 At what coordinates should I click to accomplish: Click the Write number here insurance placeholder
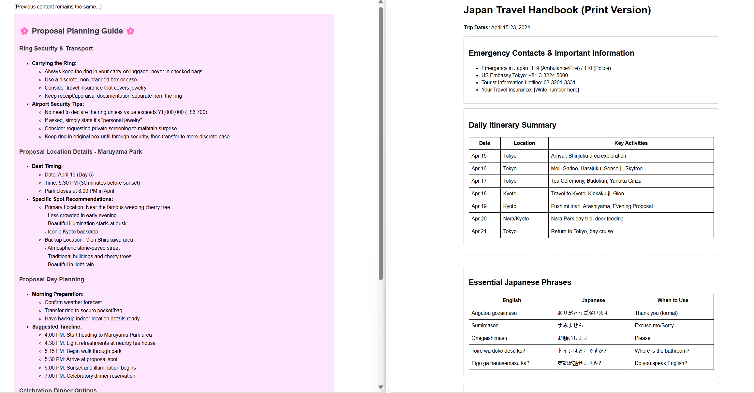[556, 90]
